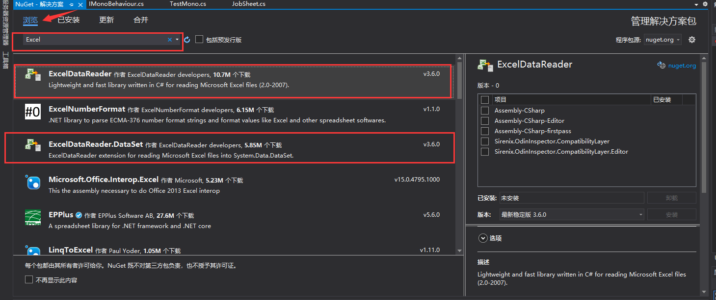
Task: Check the Assembly-CSharp-Editor project checkbox
Action: click(485, 121)
